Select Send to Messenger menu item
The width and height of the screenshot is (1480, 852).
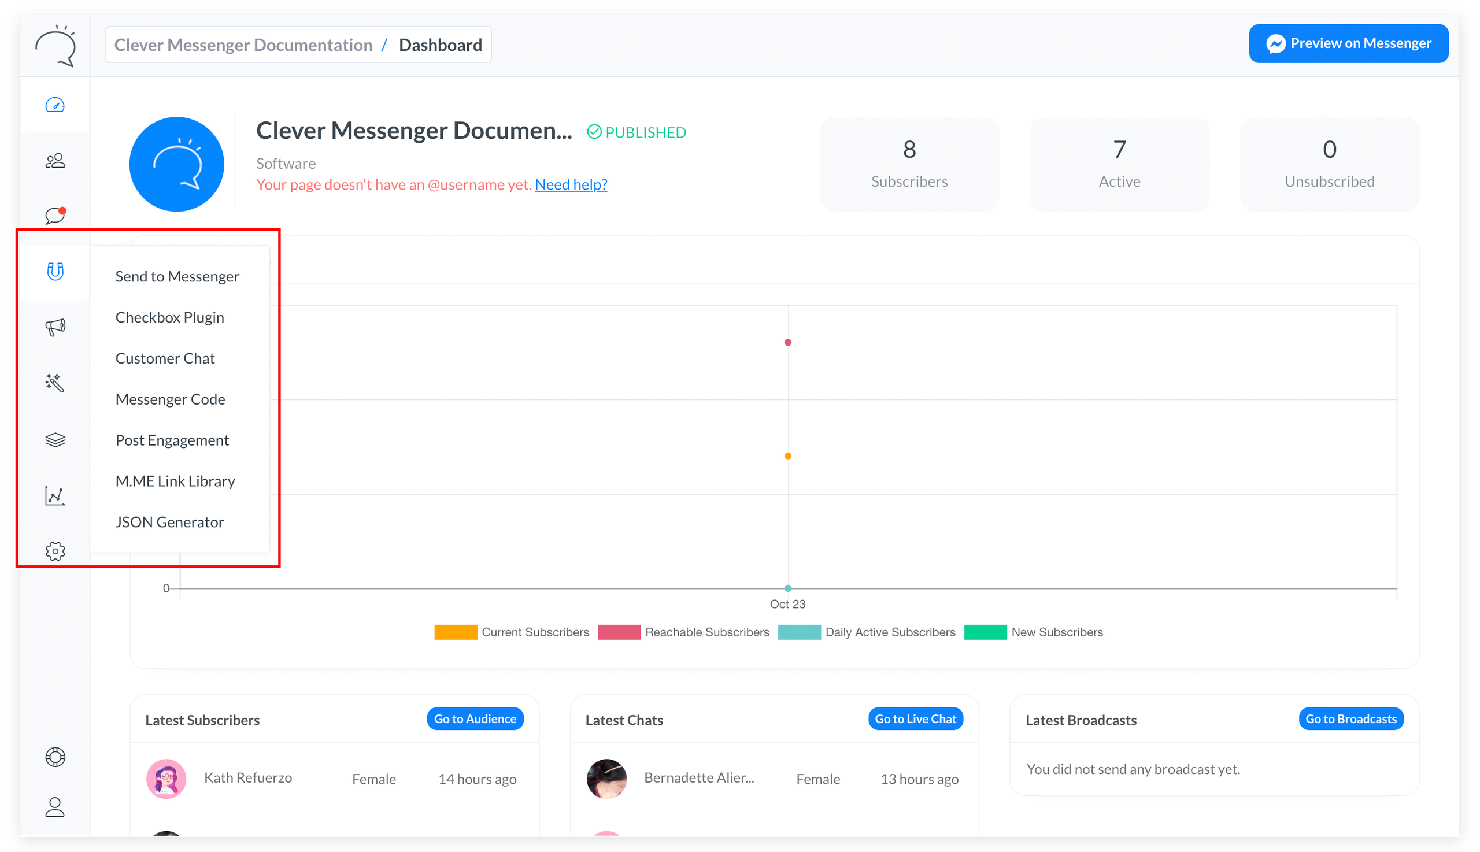click(x=177, y=276)
